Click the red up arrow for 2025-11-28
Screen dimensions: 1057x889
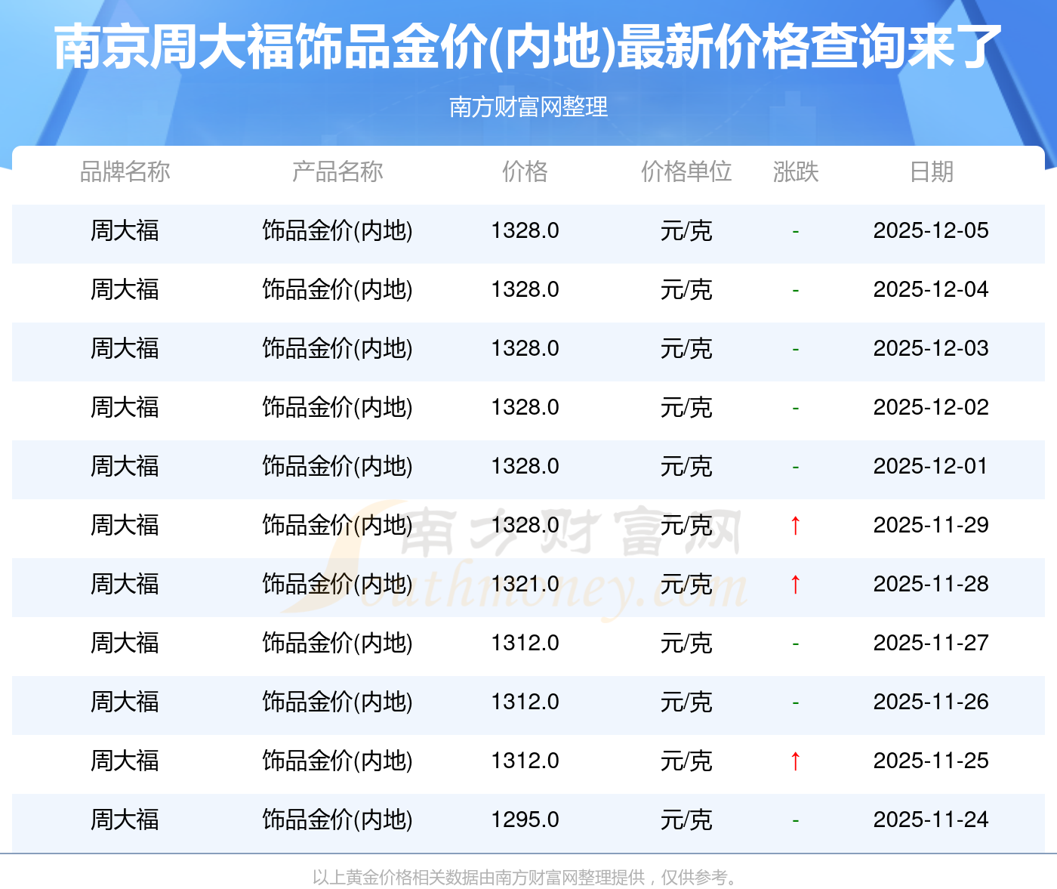[x=795, y=584]
